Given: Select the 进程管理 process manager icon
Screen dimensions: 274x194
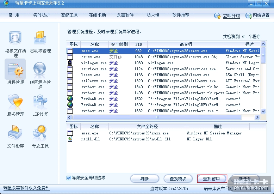Looking at the screenshot, I should click(15, 69).
